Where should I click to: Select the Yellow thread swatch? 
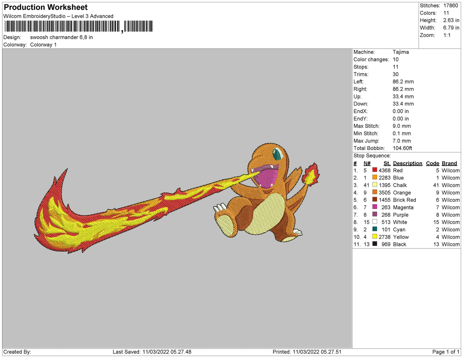[375, 237]
